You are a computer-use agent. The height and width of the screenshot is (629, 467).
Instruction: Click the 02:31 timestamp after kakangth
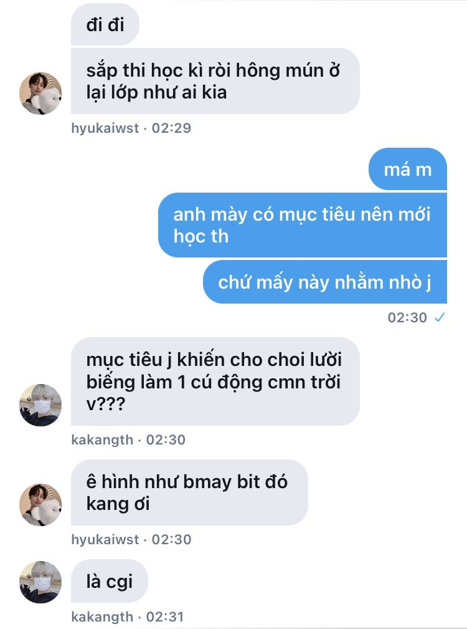pyautogui.click(x=164, y=617)
